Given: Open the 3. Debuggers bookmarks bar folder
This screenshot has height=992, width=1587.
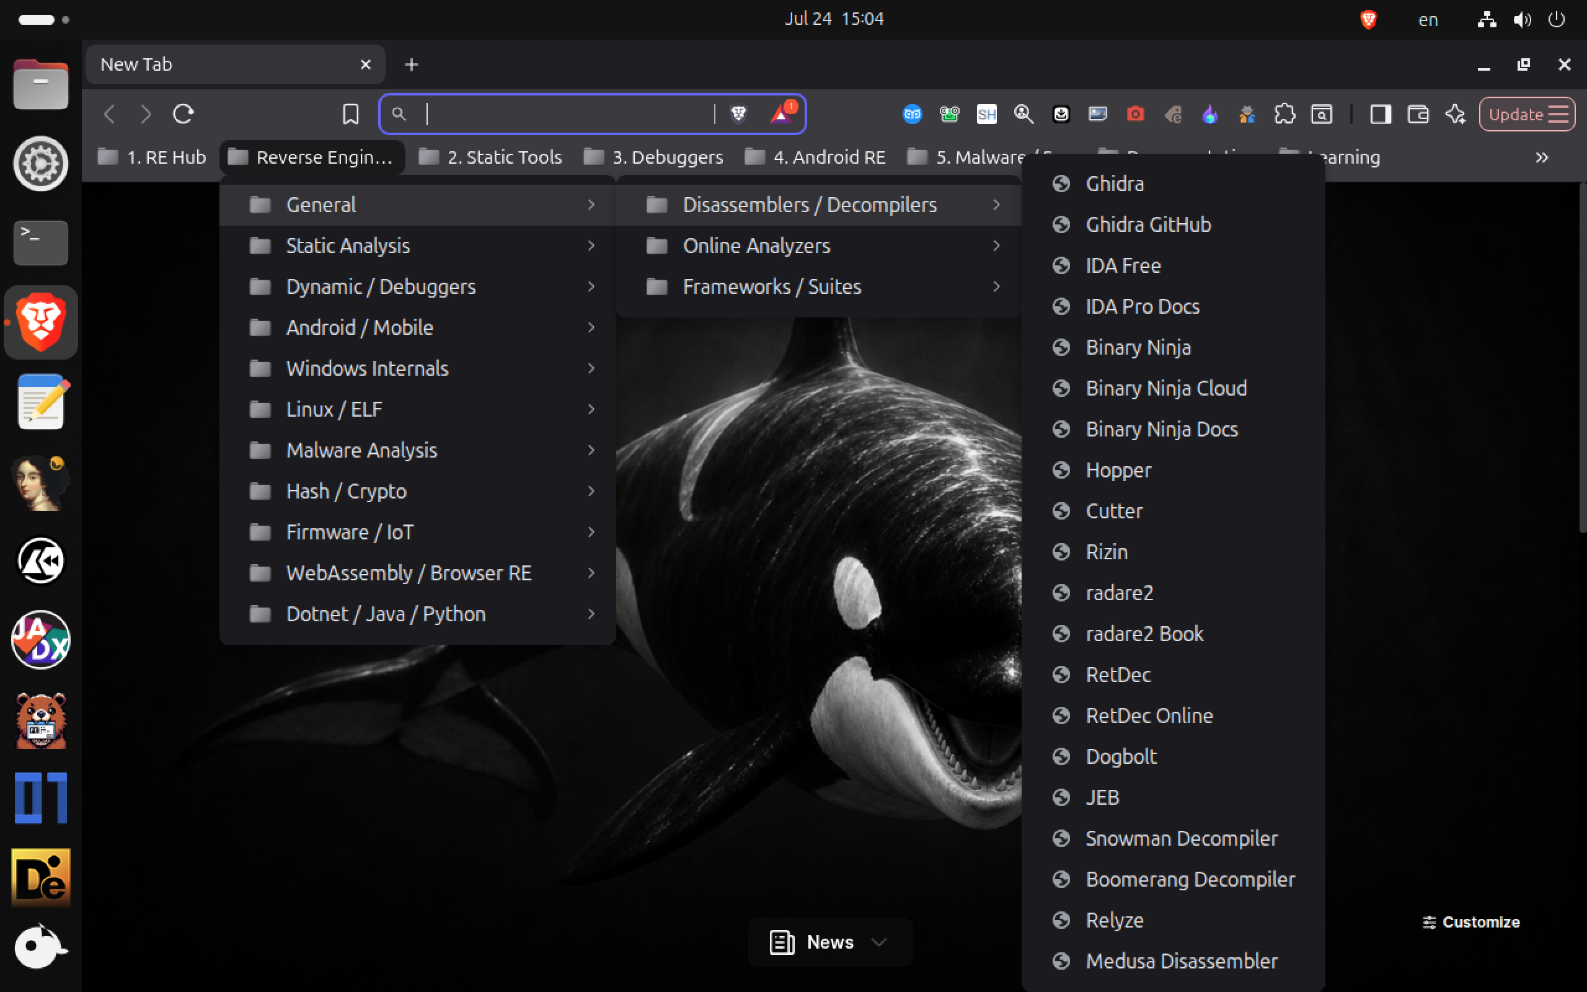Looking at the screenshot, I should click(654, 157).
